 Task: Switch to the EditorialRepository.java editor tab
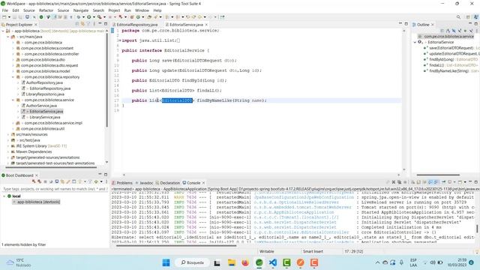[136, 25]
